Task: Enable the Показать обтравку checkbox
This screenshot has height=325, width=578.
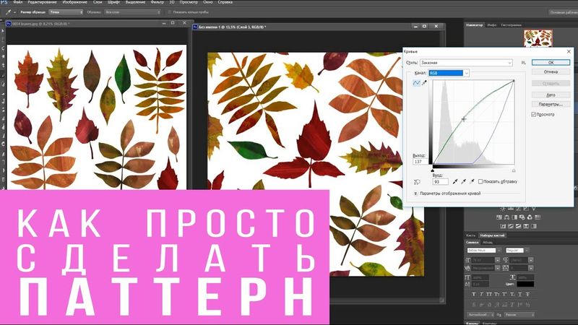Action: point(480,181)
